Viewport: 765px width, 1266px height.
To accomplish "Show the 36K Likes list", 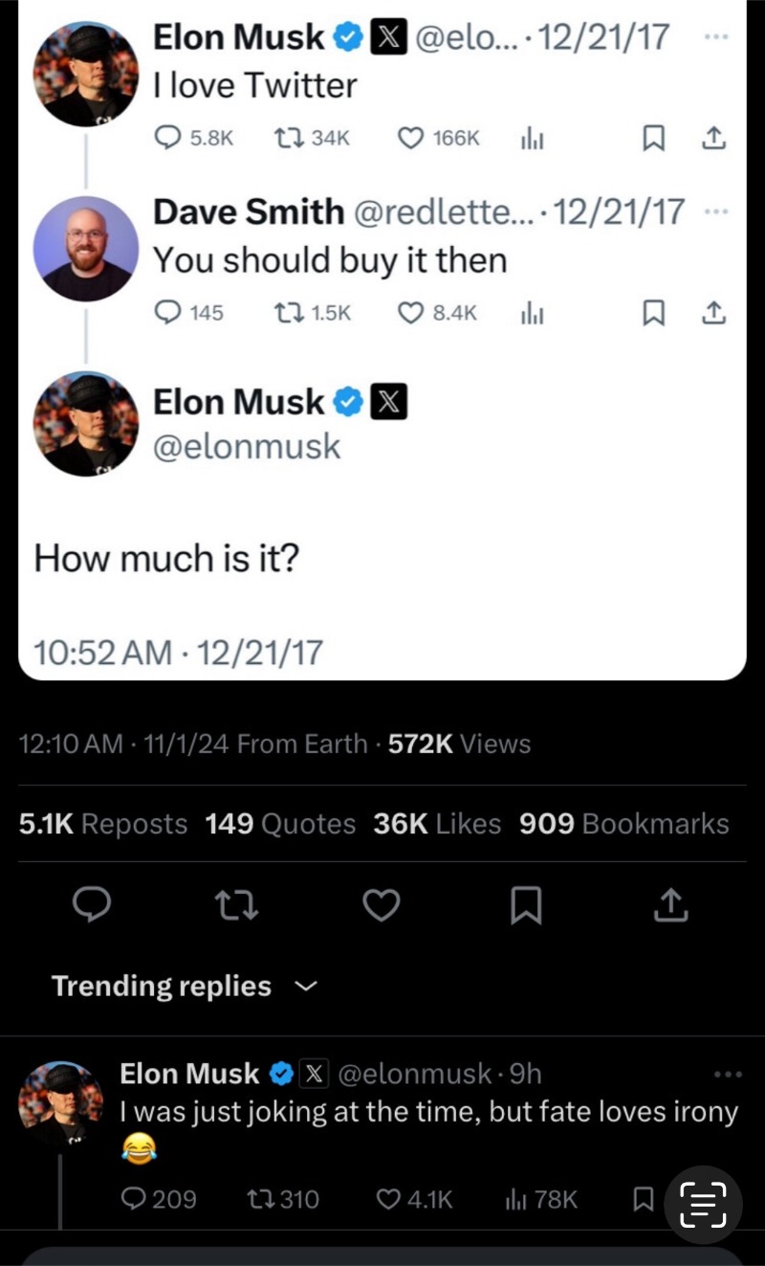I will click(x=437, y=824).
